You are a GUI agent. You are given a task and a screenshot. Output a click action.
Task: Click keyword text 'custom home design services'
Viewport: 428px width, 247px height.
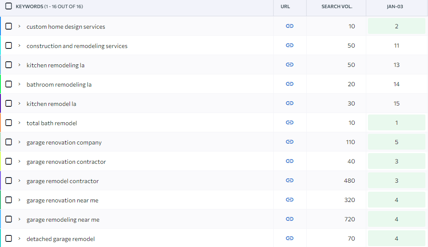click(x=66, y=27)
